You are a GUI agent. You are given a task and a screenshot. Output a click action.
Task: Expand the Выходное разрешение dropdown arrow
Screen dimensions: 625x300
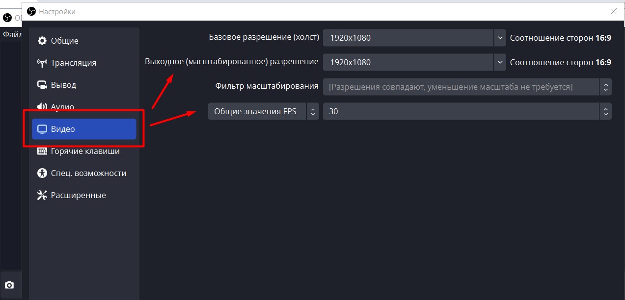click(500, 62)
